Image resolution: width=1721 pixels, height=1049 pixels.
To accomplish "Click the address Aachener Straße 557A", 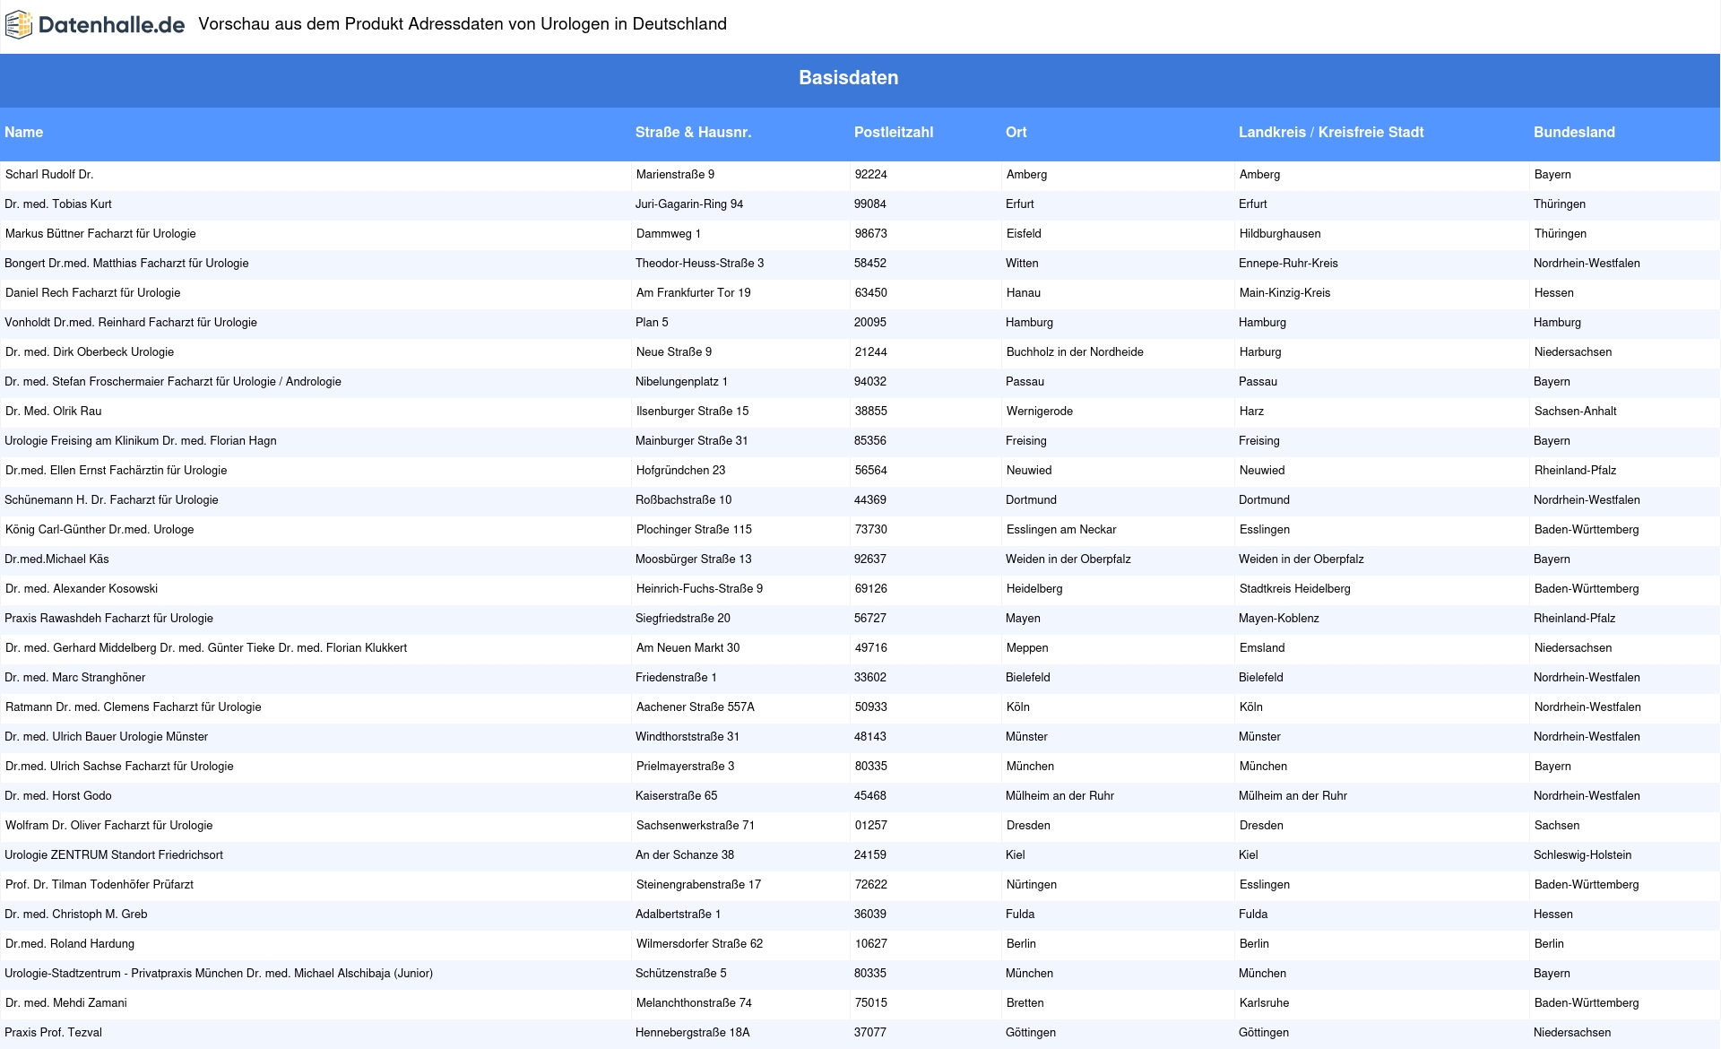I will [696, 707].
